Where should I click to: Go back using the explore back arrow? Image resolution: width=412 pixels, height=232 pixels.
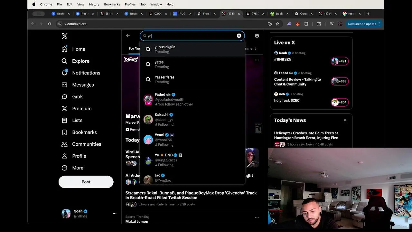click(128, 36)
